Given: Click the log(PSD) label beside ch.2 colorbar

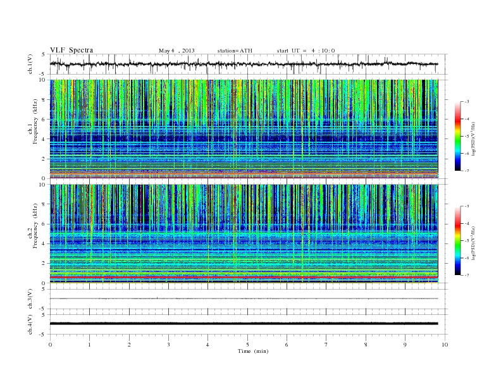Looking at the screenshot, I should point(474,243).
